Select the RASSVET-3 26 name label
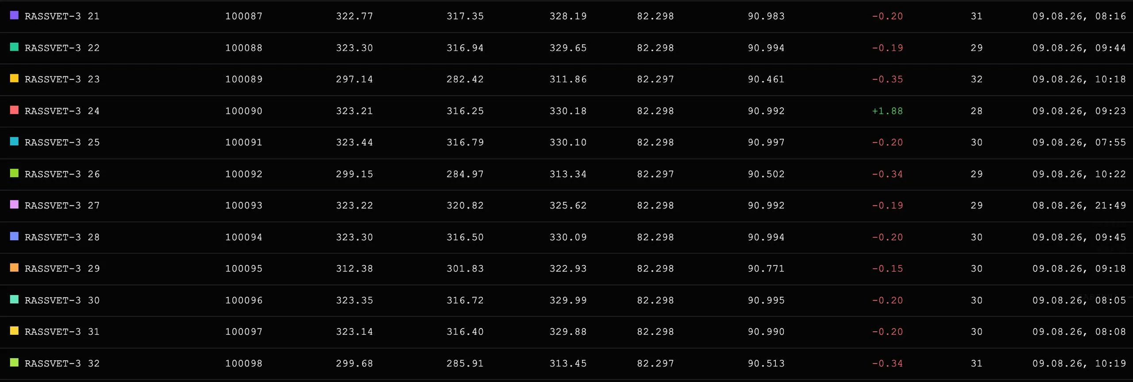This screenshot has width=1133, height=382. pos(62,174)
